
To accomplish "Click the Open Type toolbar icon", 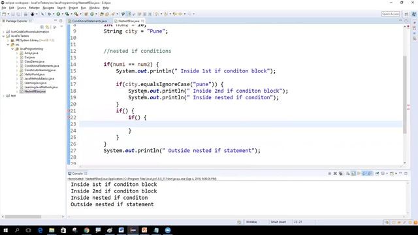I will (101, 14).
